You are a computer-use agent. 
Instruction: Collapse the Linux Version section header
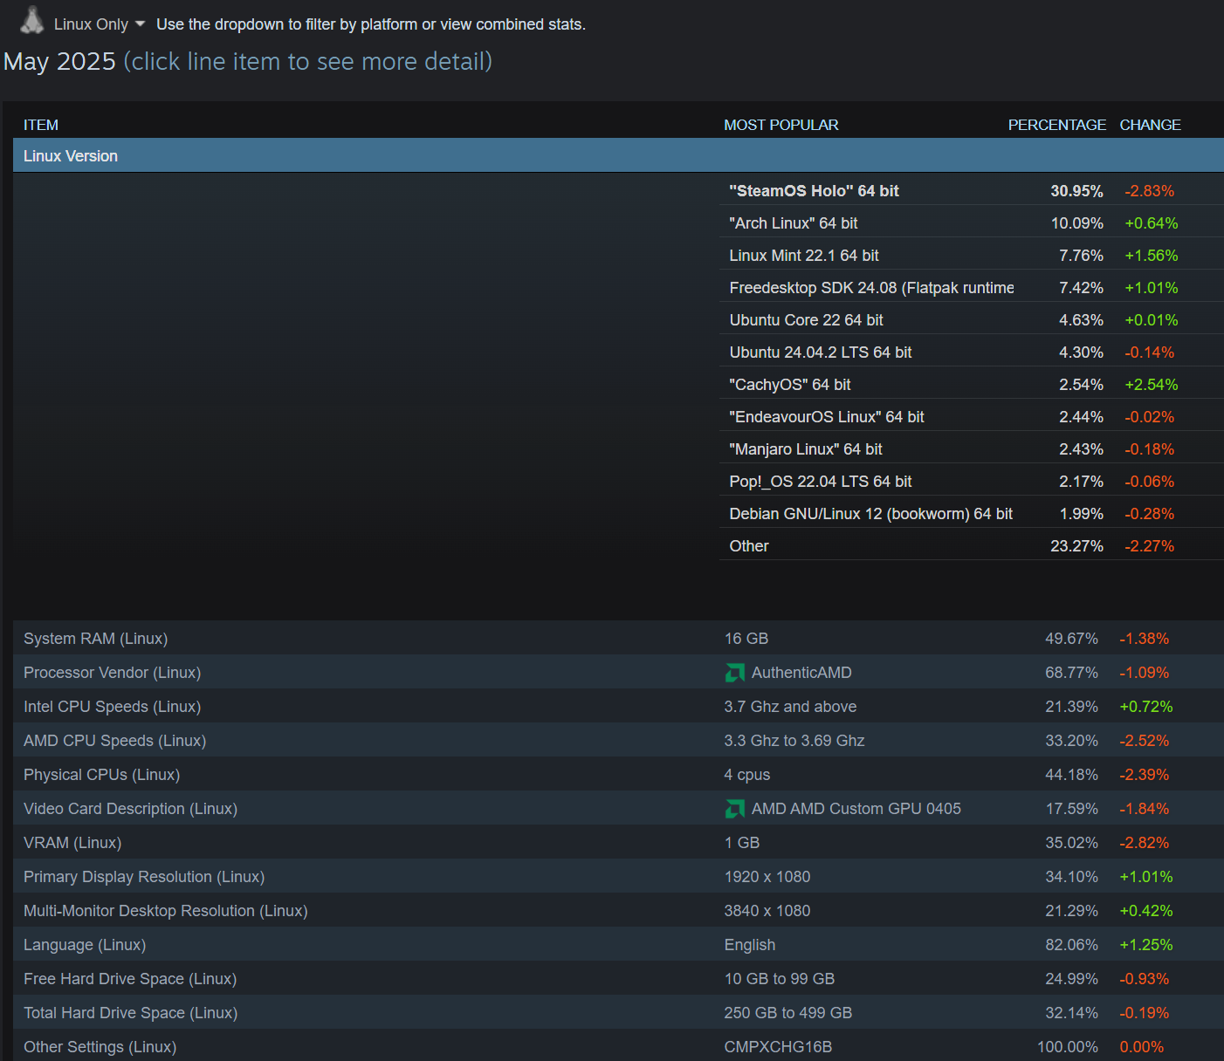[618, 155]
